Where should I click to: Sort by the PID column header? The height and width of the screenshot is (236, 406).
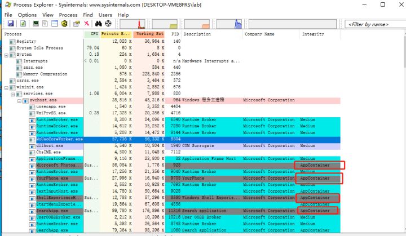coord(174,34)
